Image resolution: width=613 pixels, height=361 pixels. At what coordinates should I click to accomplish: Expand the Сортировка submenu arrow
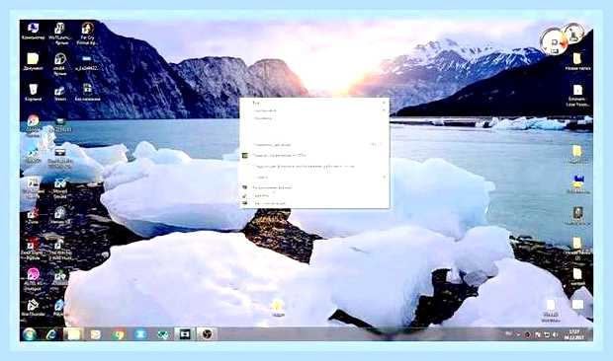tap(384, 110)
